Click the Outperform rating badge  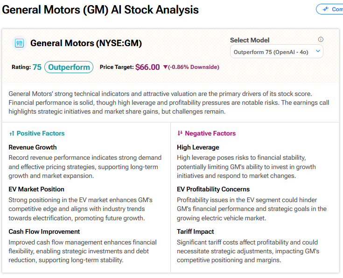pos(69,67)
